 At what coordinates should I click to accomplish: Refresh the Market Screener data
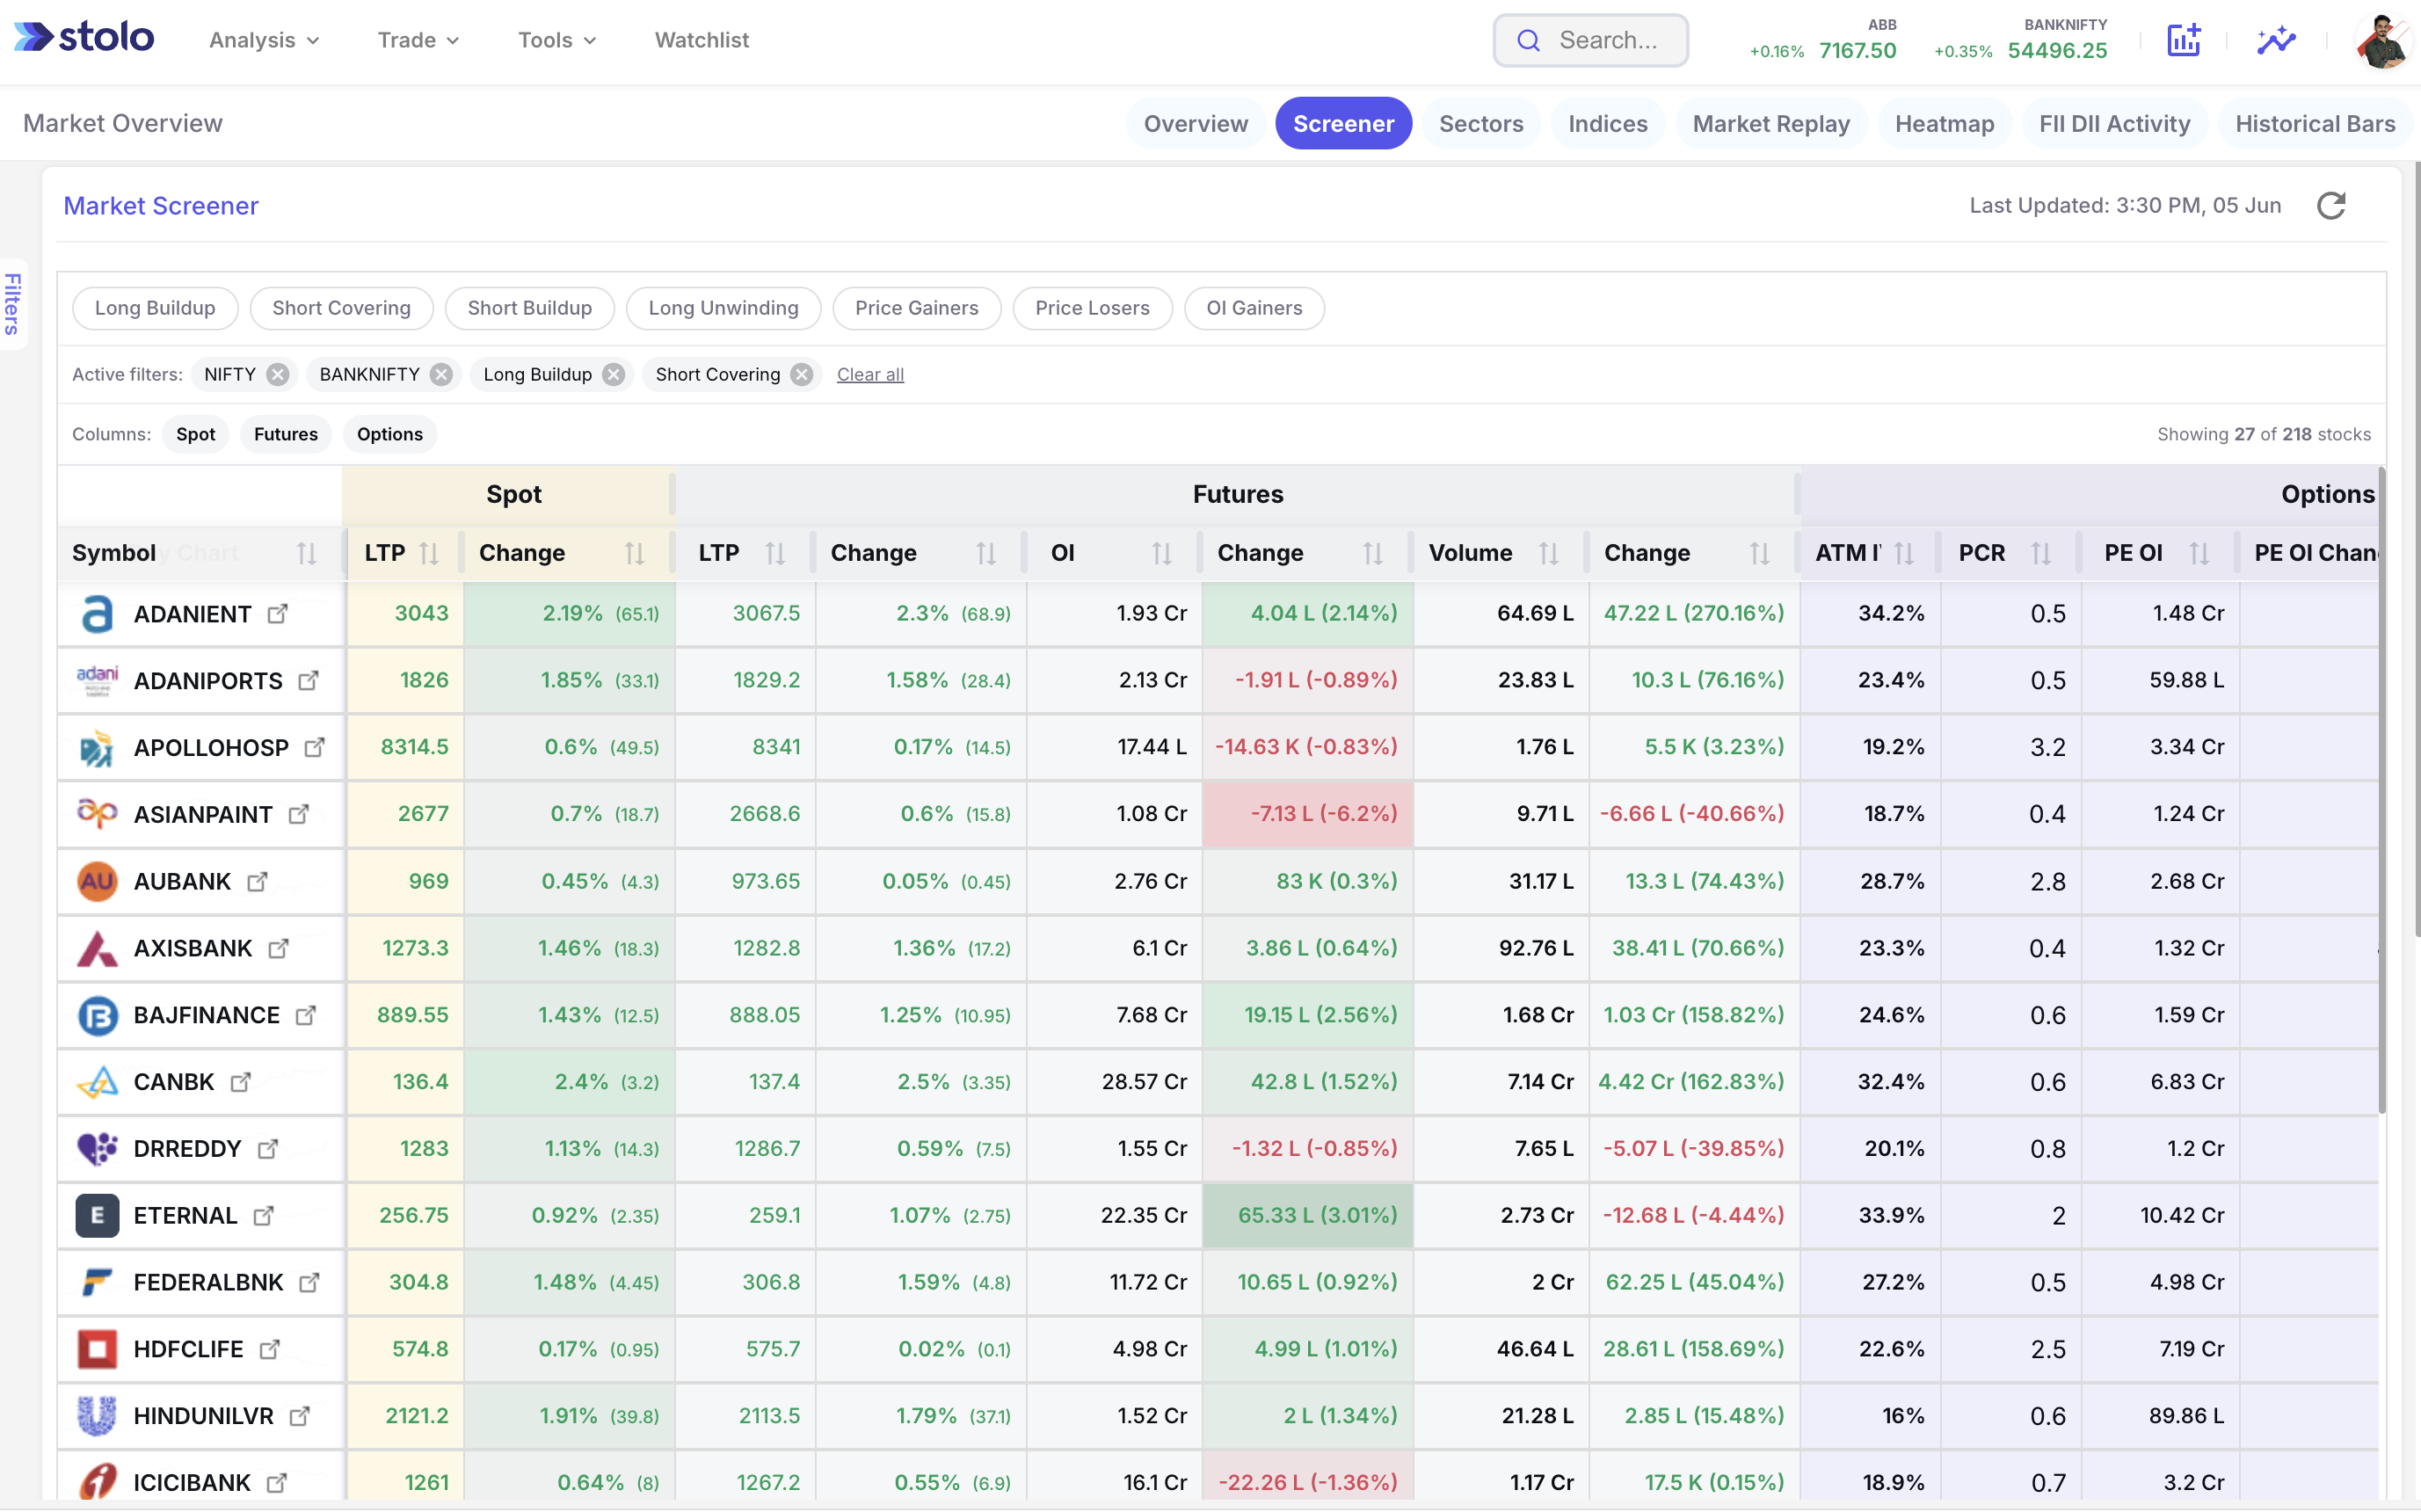tap(2331, 206)
